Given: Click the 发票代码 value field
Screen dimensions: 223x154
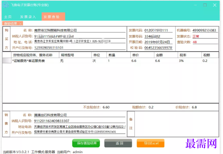Looking at the screenshot, I should coord(158,30).
